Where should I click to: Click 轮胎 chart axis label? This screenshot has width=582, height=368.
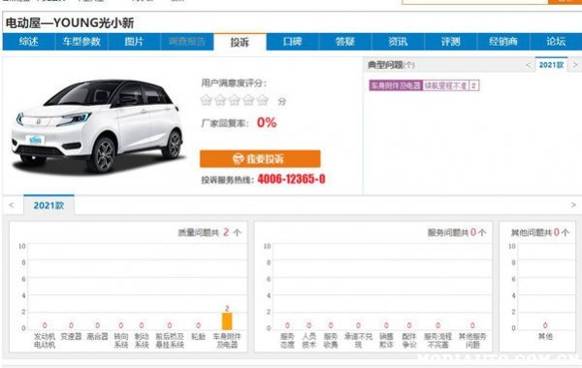198,336
